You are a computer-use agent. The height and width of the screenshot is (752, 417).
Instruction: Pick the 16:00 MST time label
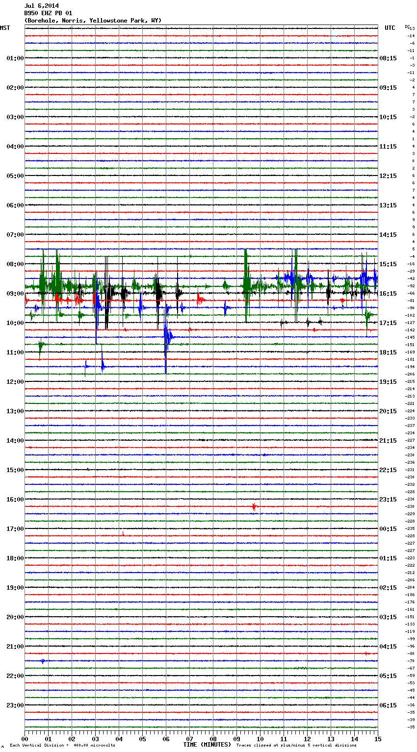click(15, 500)
